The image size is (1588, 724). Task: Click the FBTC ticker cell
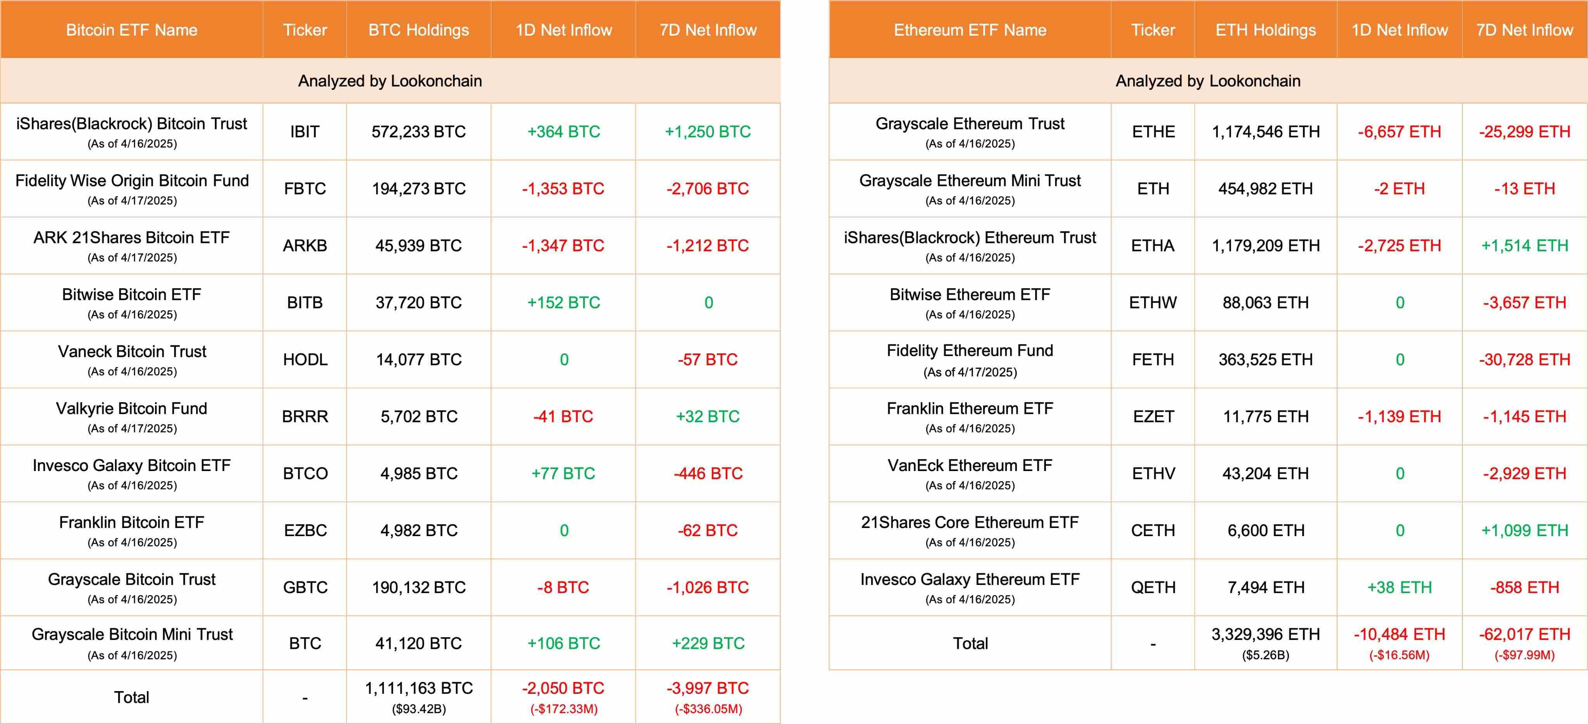point(304,189)
